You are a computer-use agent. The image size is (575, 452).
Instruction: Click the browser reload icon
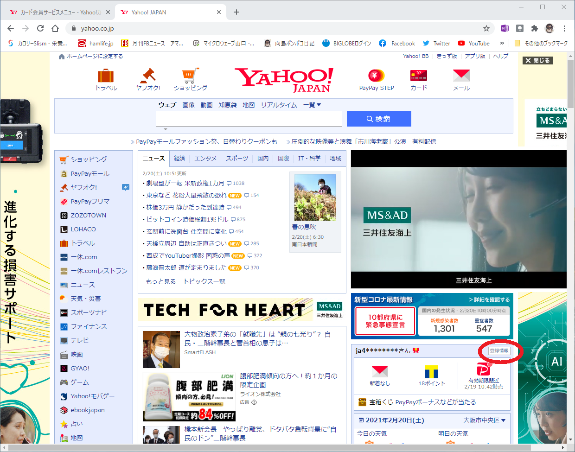pyautogui.click(x=40, y=28)
